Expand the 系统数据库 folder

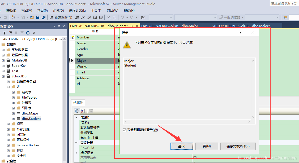tap(3, 50)
